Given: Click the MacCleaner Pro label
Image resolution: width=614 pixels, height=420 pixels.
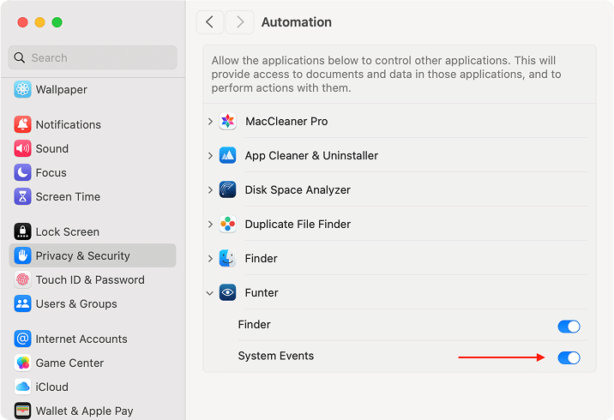Looking at the screenshot, I should [x=286, y=122].
